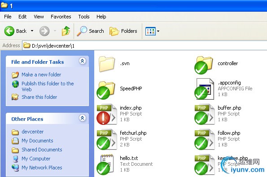Open the Back history dropdown arrow
The image size is (267, 177).
click(32, 31)
